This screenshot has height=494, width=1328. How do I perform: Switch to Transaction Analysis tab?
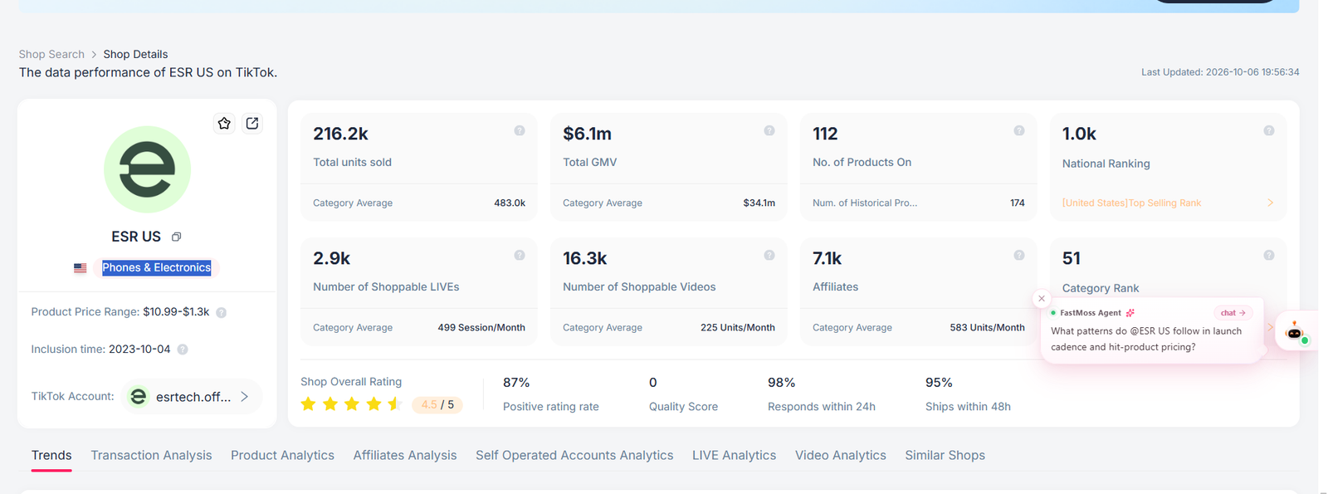click(151, 455)
